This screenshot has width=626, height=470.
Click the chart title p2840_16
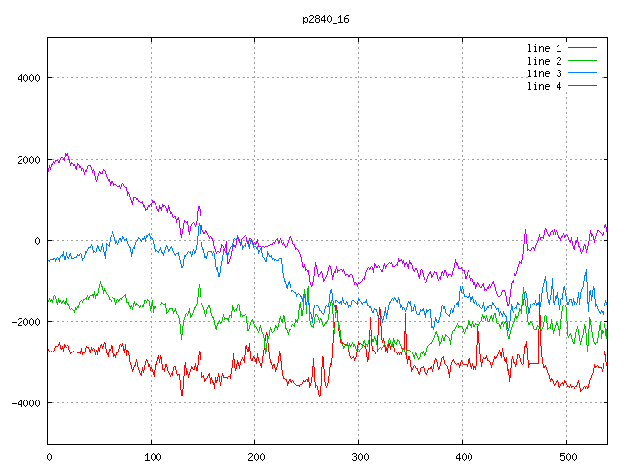pos(327,19)
